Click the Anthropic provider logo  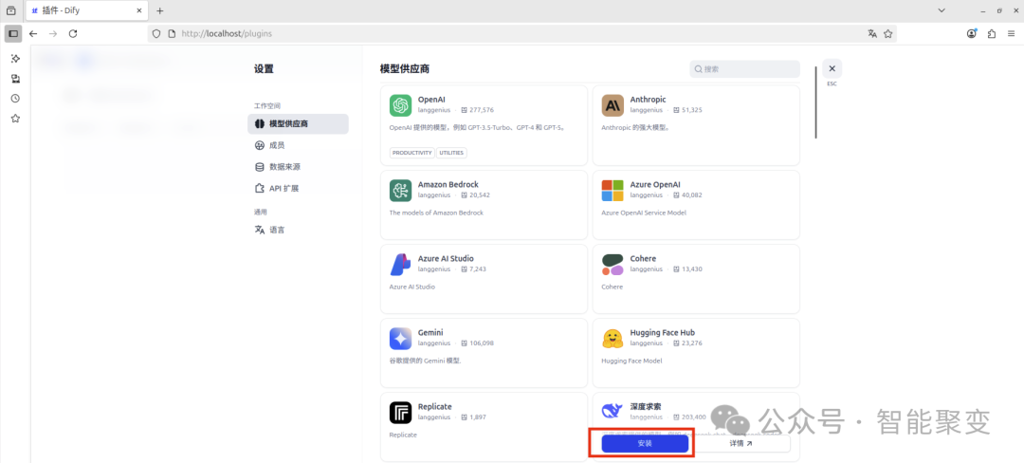pos(613,106)
